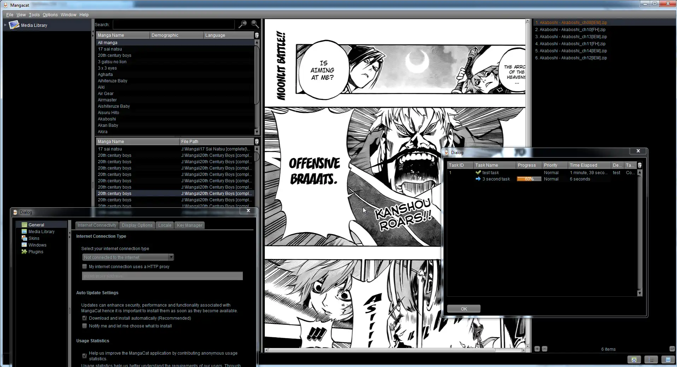Toggle anonymous usage statistics checkbox
The image size is (677, 367).
tap(84, 355)
